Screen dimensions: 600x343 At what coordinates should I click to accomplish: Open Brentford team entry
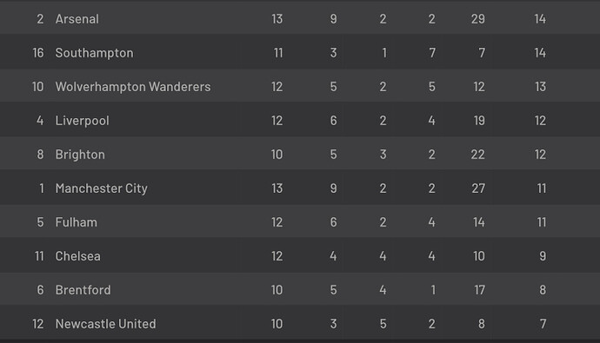pos(83,290)
